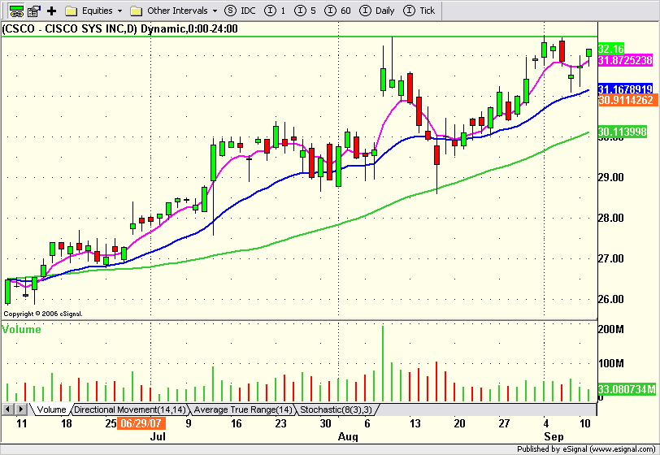
Task: Switch to the Stochastic(8(3),3) tab
Action: pyautogui.click(x=336, y=409)
